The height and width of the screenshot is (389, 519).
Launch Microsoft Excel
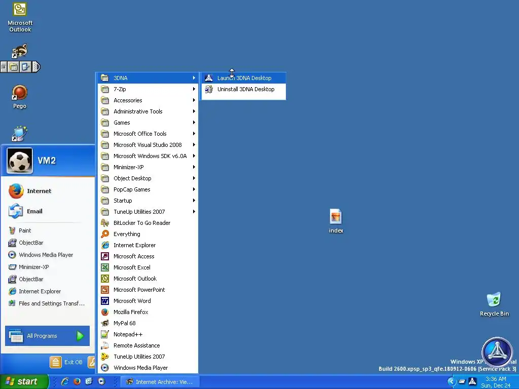(148, 267)
